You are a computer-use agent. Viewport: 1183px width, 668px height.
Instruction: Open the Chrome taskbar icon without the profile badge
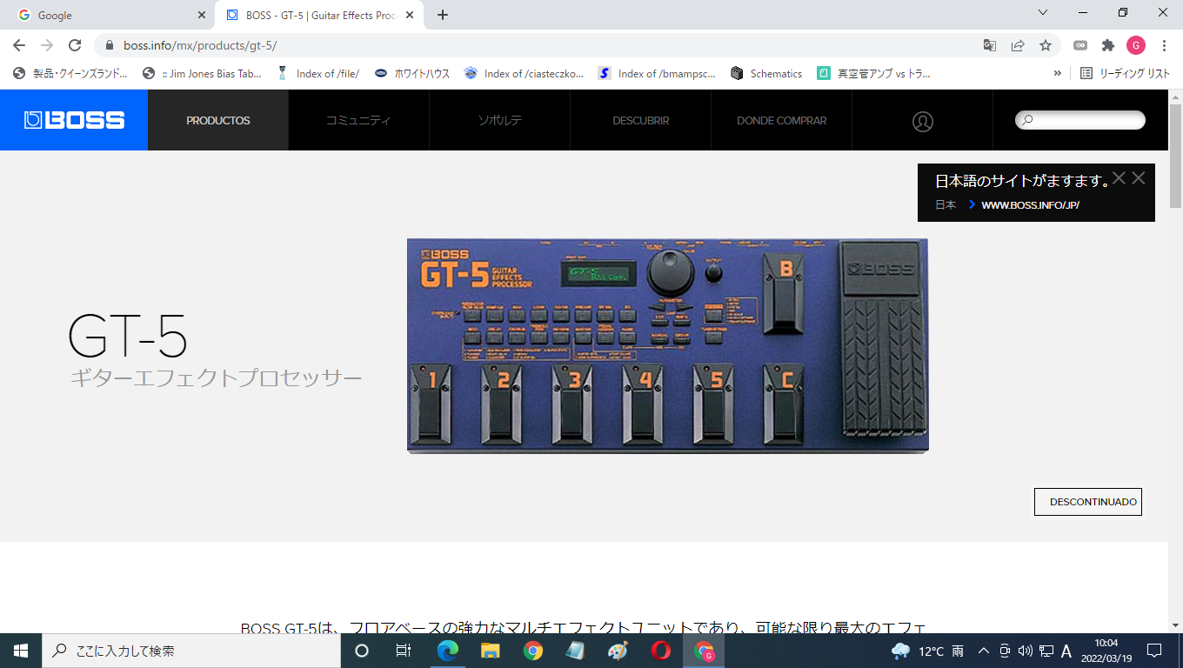tap(533, 651)
